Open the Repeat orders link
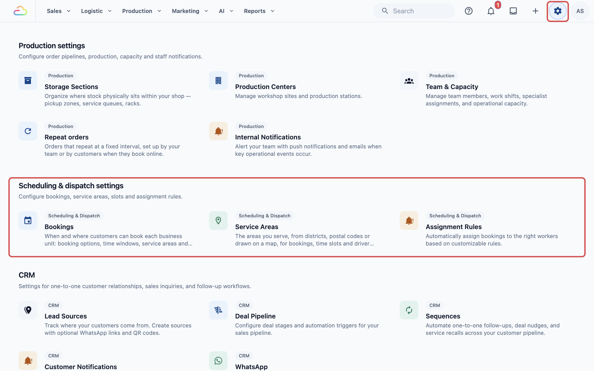Image resolution: width=594 pixels, height=371 pixels. point(67,137)
